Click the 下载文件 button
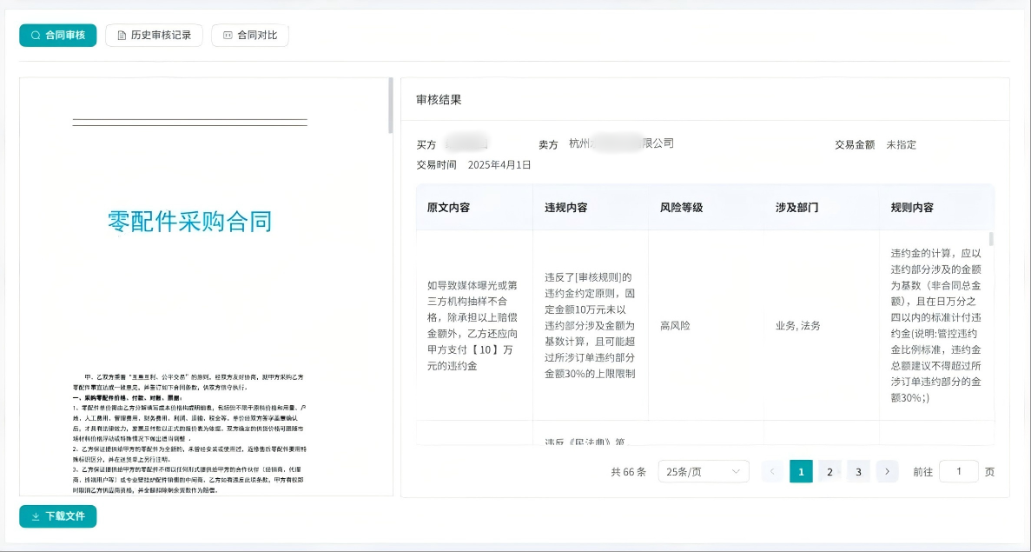Image resolution: width=1031 pixels, height=552 pixels. coord(57,515)
